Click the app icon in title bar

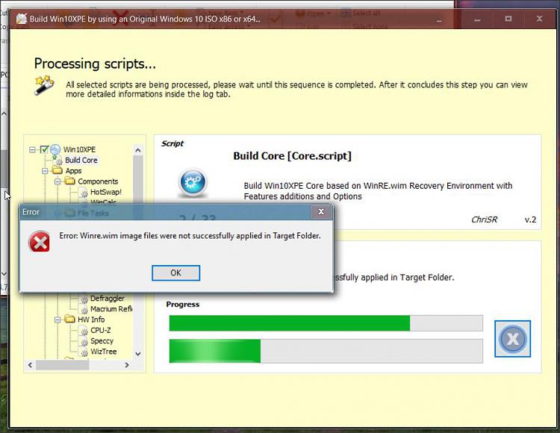[x=22, y=19]
